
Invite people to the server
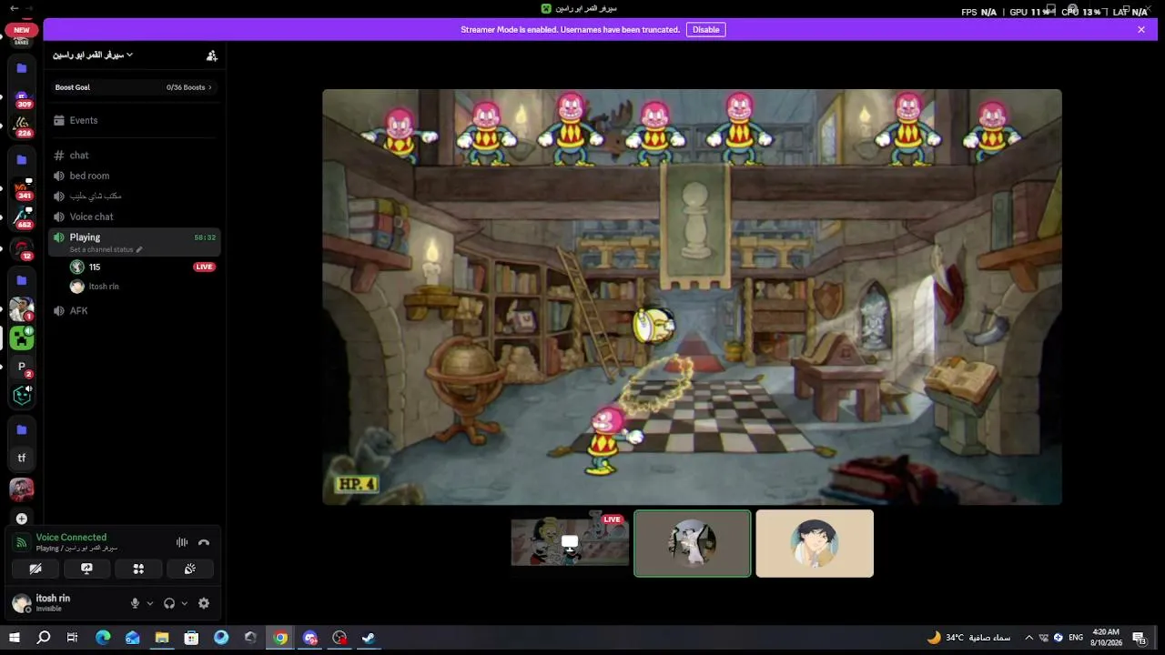(x=212, y=55)
